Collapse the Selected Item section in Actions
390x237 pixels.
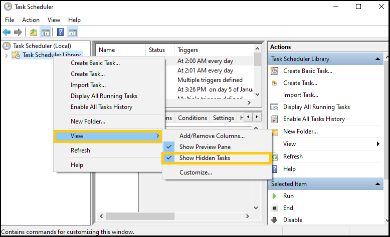pyautogui.click(x=377, y=184)
